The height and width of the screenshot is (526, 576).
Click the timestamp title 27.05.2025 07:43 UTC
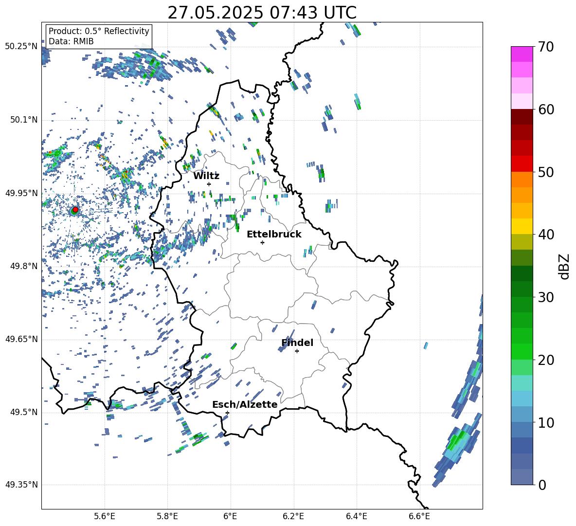coord(262,13)
